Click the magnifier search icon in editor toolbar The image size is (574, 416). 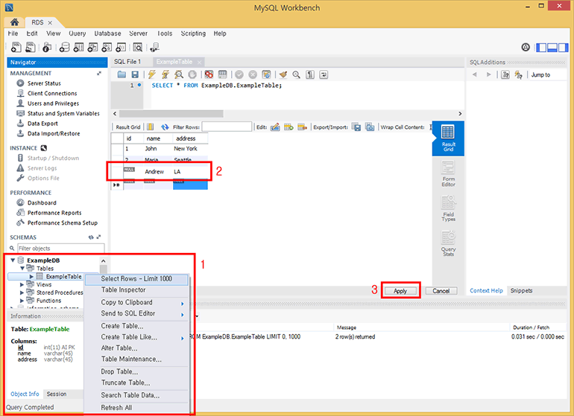pyautogui.click(x=295, y=74)
